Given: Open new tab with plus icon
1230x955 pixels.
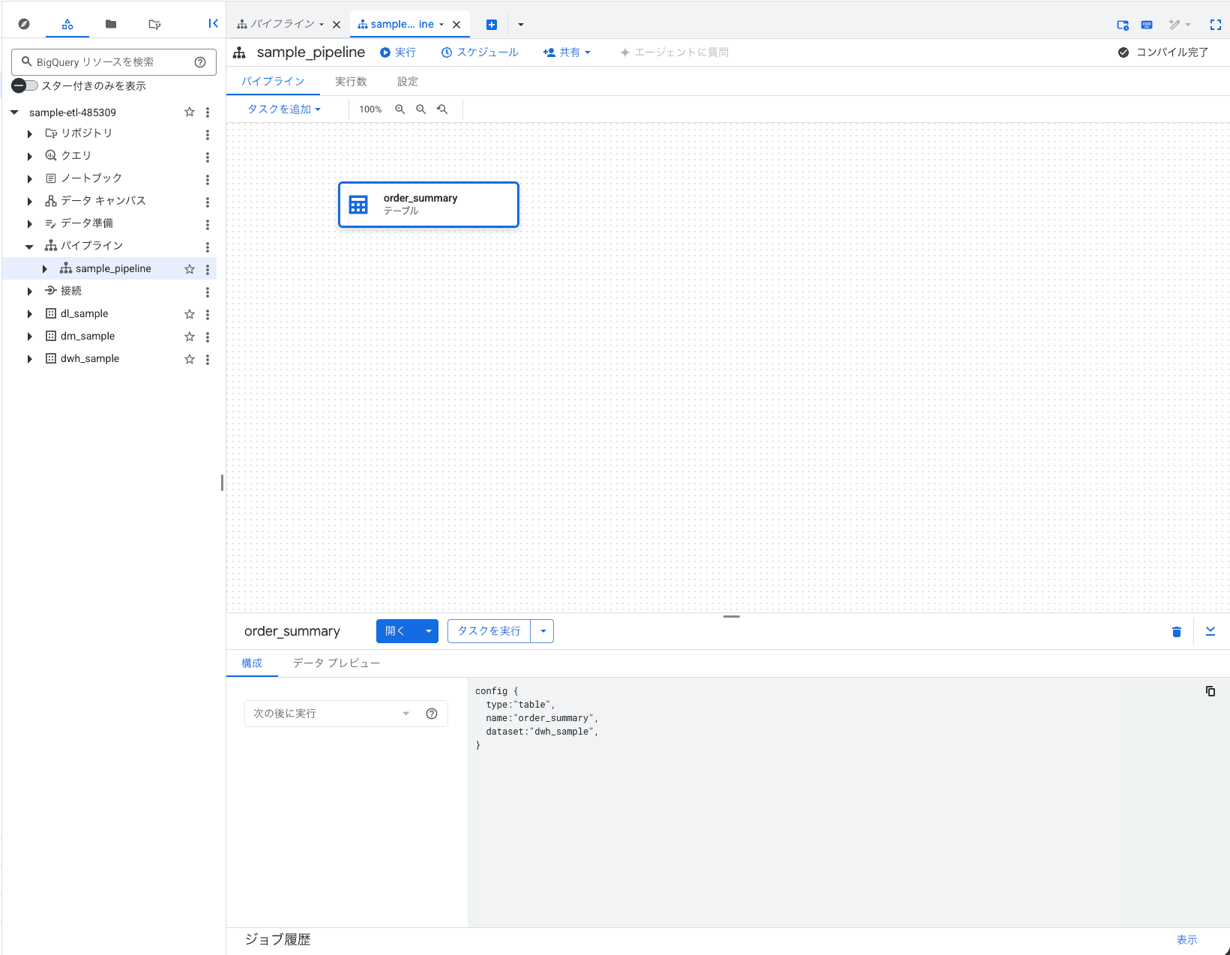Looking at the screenshot, I should (492, 25).
